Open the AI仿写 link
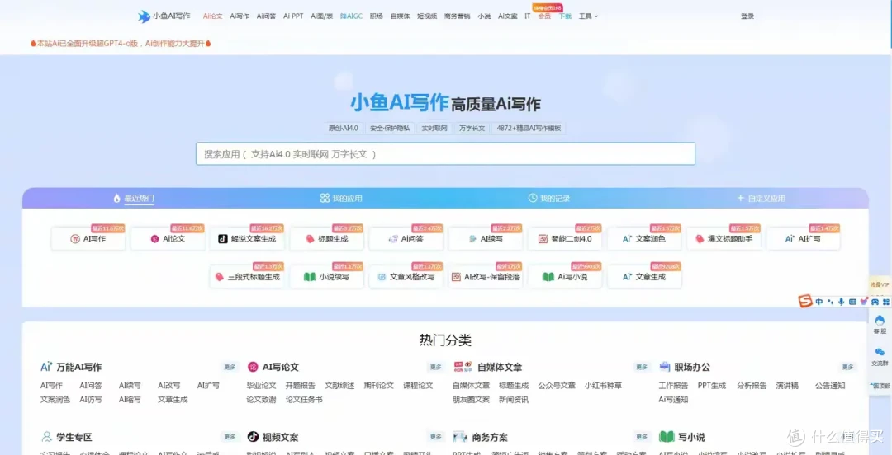The width and height of the screenshot is (892, 455). point(91,399)
